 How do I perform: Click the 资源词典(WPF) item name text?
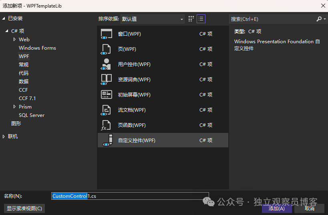[134, 80]
